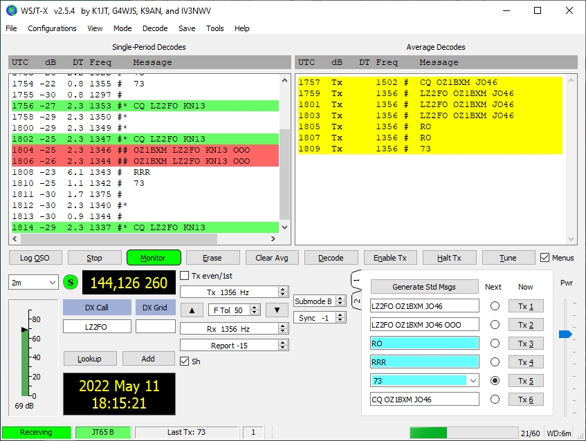The height and width of the screenshot is (441, 586).
Task: Open the Help menu
Action: click(x=241, y=28)
